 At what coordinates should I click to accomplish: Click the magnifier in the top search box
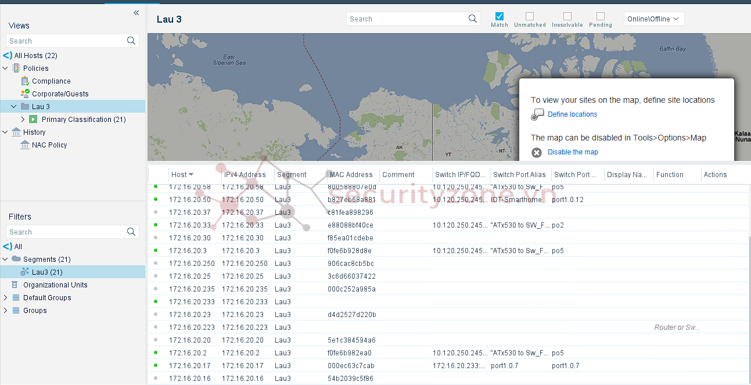[x=473, y=19]
